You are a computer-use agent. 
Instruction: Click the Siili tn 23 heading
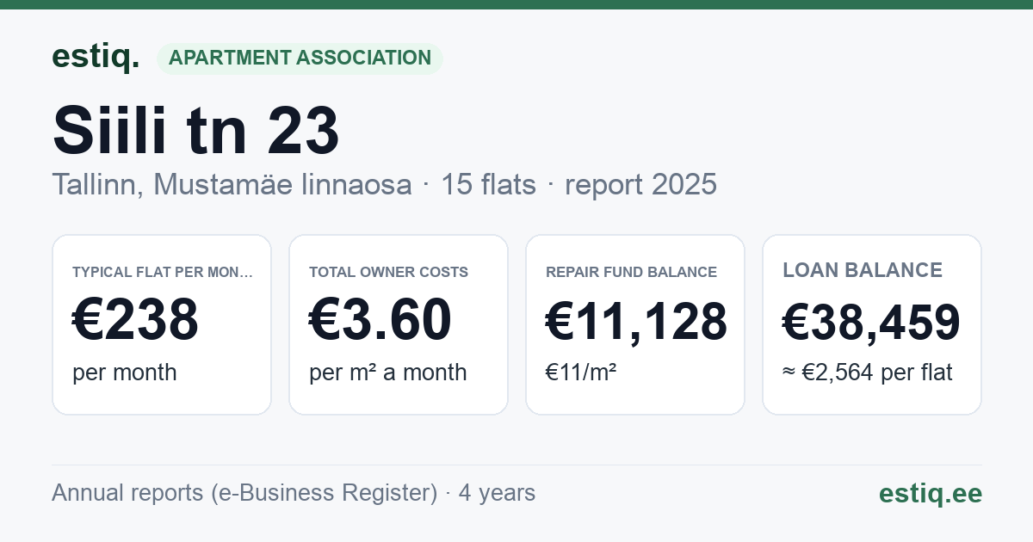196,130
